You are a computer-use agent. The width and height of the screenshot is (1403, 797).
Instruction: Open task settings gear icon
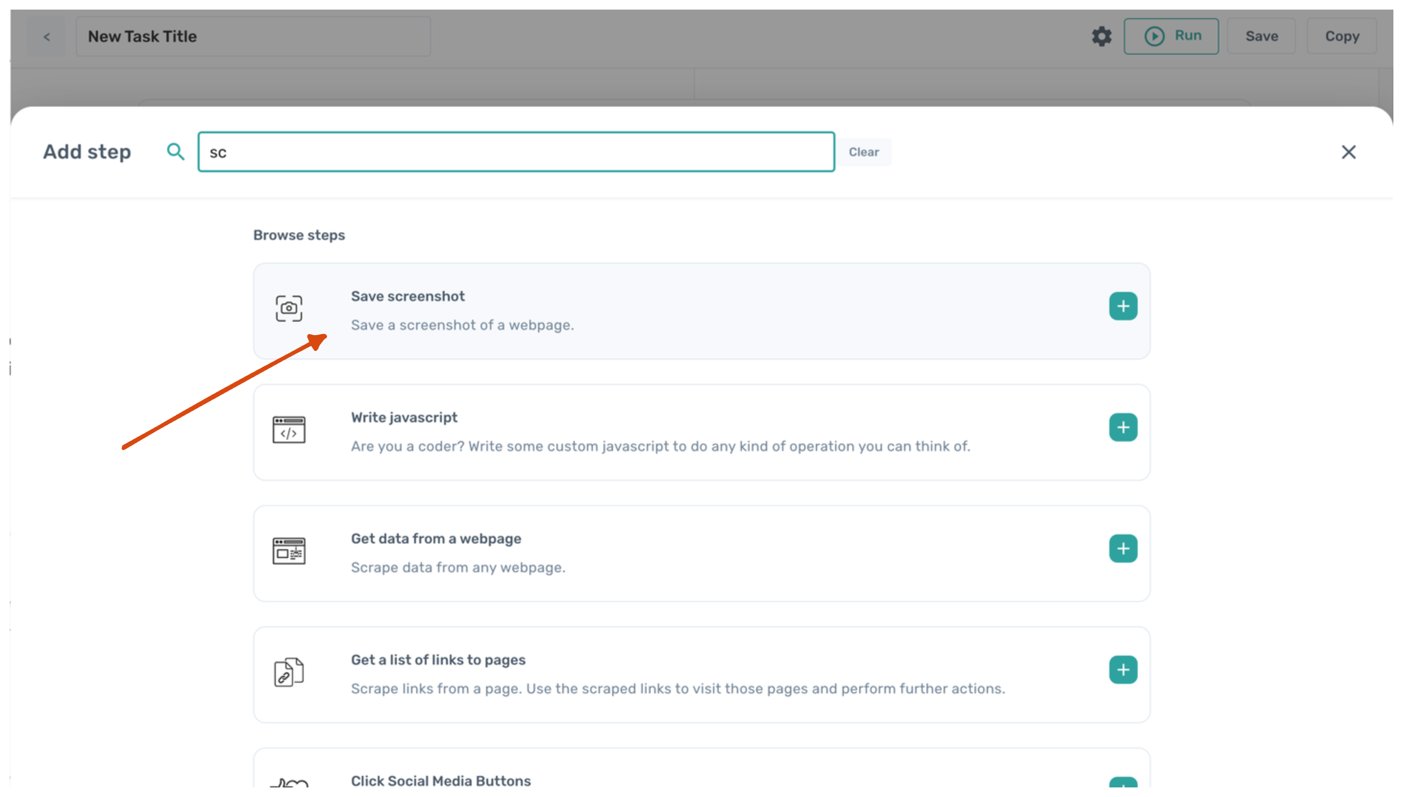(1101, 36)
